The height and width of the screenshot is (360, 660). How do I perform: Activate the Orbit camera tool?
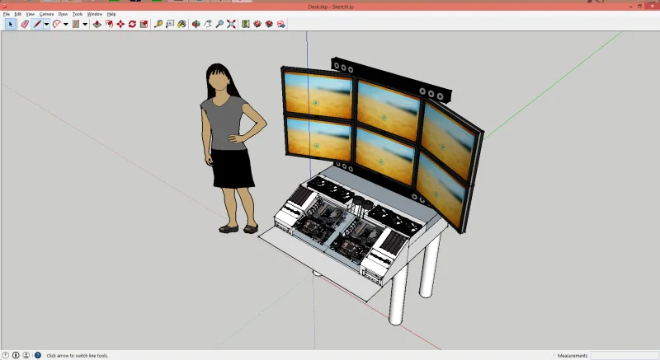click(x=196, y=25)
